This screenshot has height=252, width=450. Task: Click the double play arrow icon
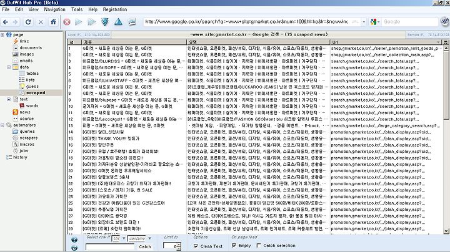(91, 22)
